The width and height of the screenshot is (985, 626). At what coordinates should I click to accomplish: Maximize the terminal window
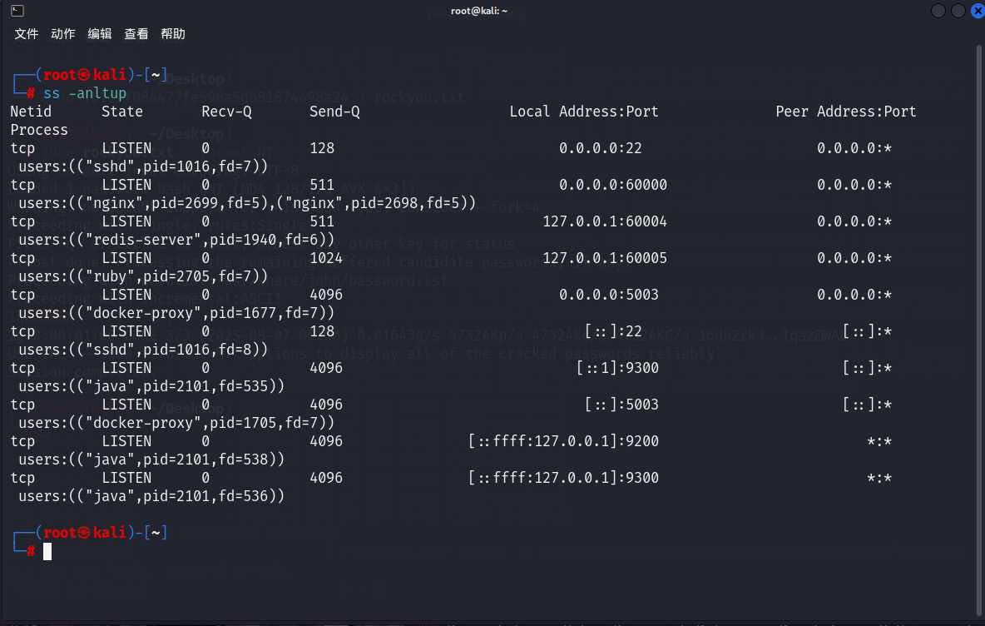click(958, 11)
